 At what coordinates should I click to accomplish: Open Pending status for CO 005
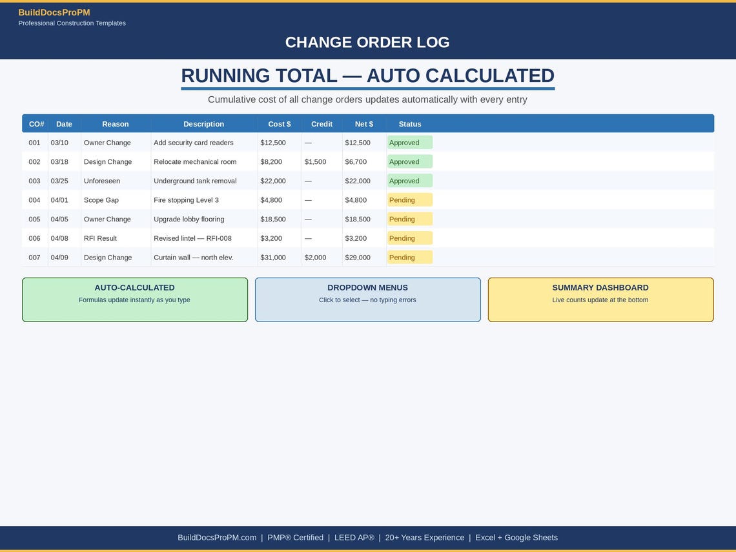click(410, 220)
